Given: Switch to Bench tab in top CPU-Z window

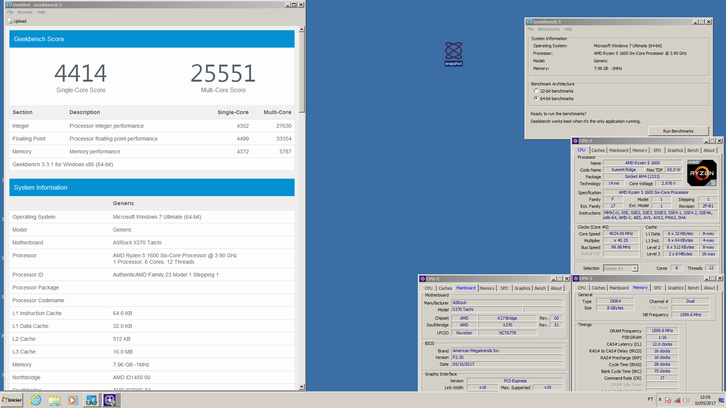Looking at the screenshot, I should pyautogui.click(x=693, y=150).
